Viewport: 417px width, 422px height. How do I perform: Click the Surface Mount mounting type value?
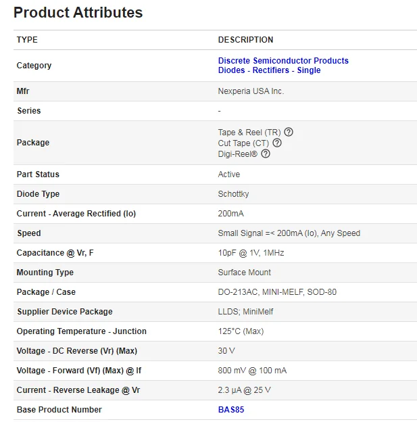(x=244, y=273)
